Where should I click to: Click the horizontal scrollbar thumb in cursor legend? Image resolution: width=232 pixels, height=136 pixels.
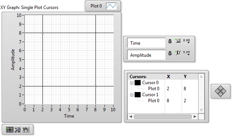(x=163, y=116)
